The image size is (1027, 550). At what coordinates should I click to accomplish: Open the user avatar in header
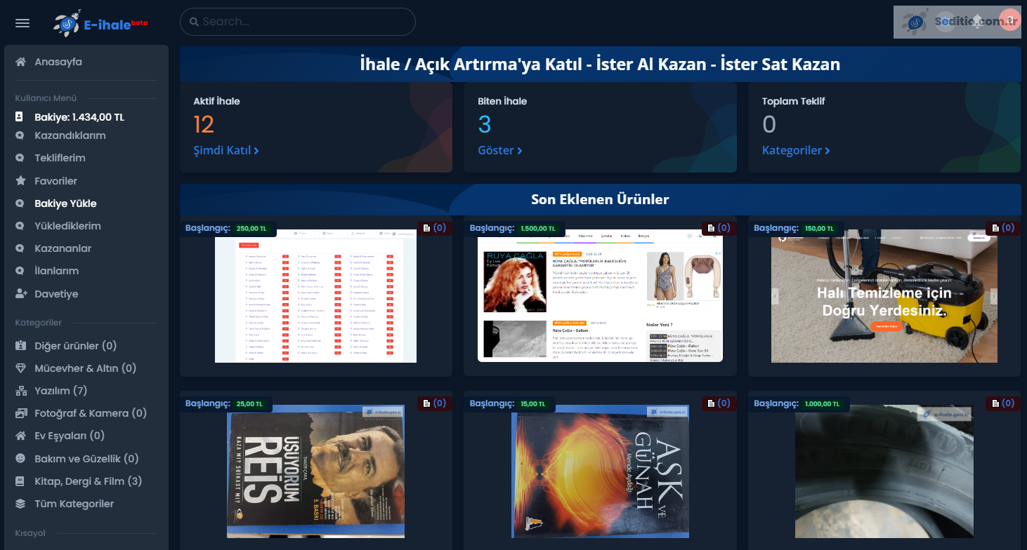click(x=1009, y=21)
